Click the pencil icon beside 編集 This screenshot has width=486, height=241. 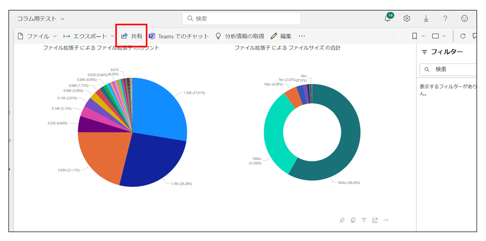tap(273, 36)
